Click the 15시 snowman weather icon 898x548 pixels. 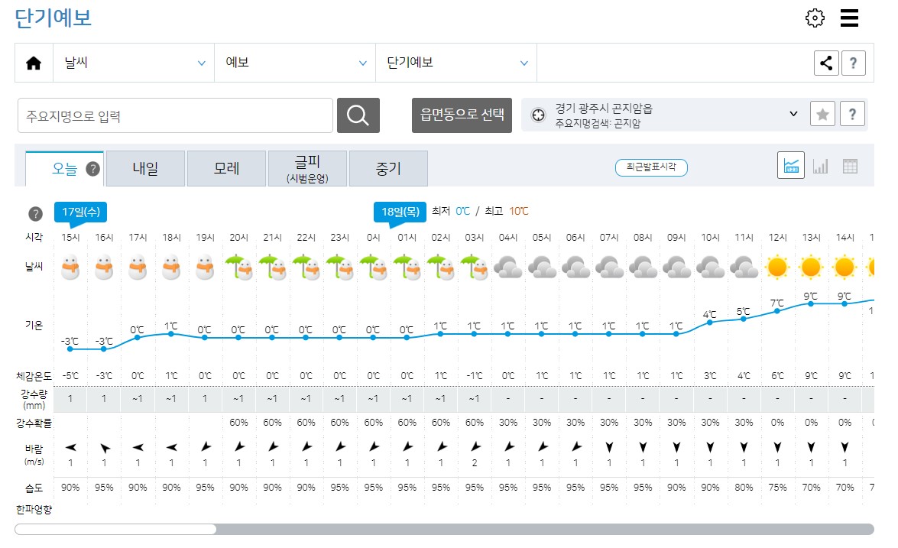[70, 268]
